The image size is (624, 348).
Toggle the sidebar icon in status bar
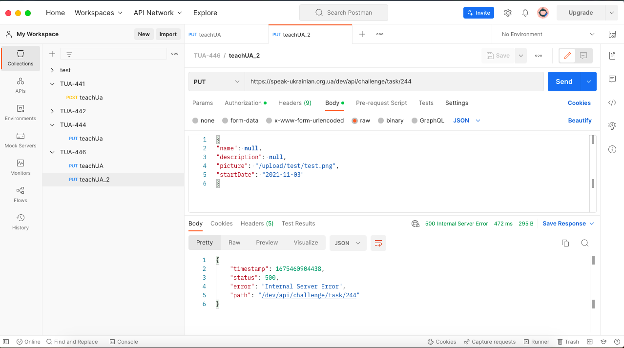pos(6,342)
